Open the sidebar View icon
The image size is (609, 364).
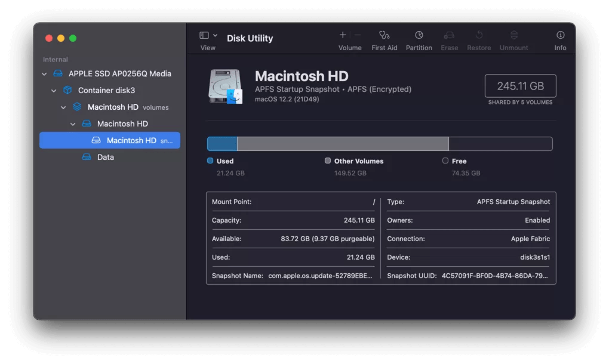click(204, 35)
